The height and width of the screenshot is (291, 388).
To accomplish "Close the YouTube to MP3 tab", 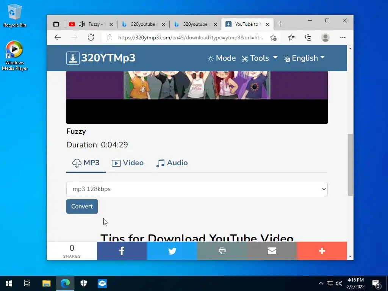I will pyautogui.click(x=267, y=24).
